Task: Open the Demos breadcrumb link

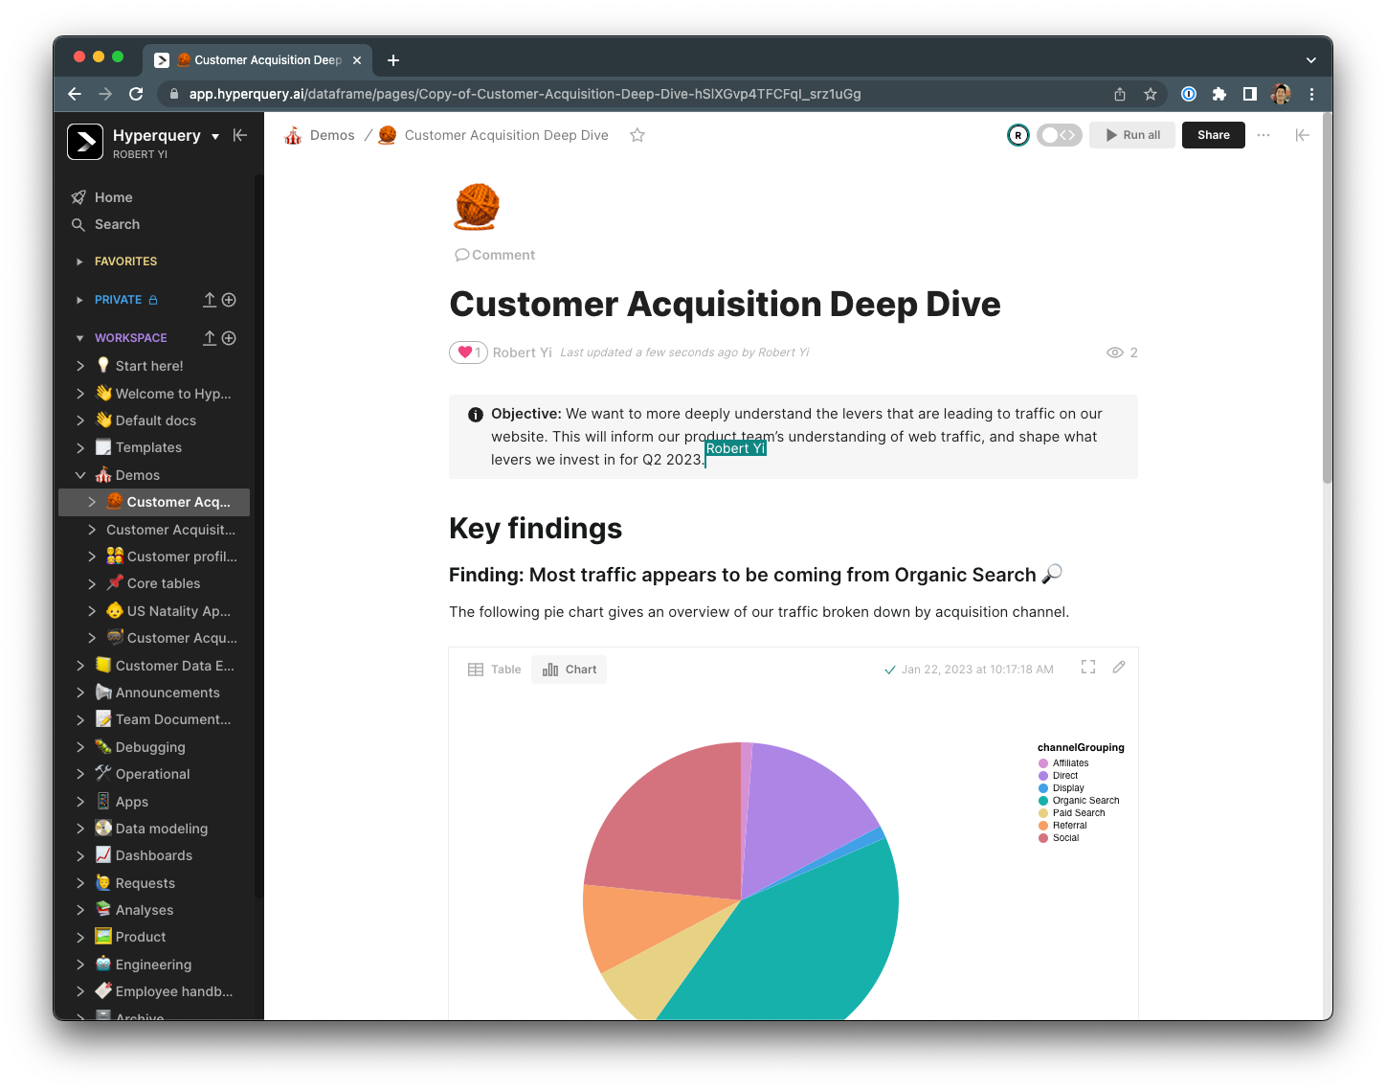Action: [x=332, y=135]
